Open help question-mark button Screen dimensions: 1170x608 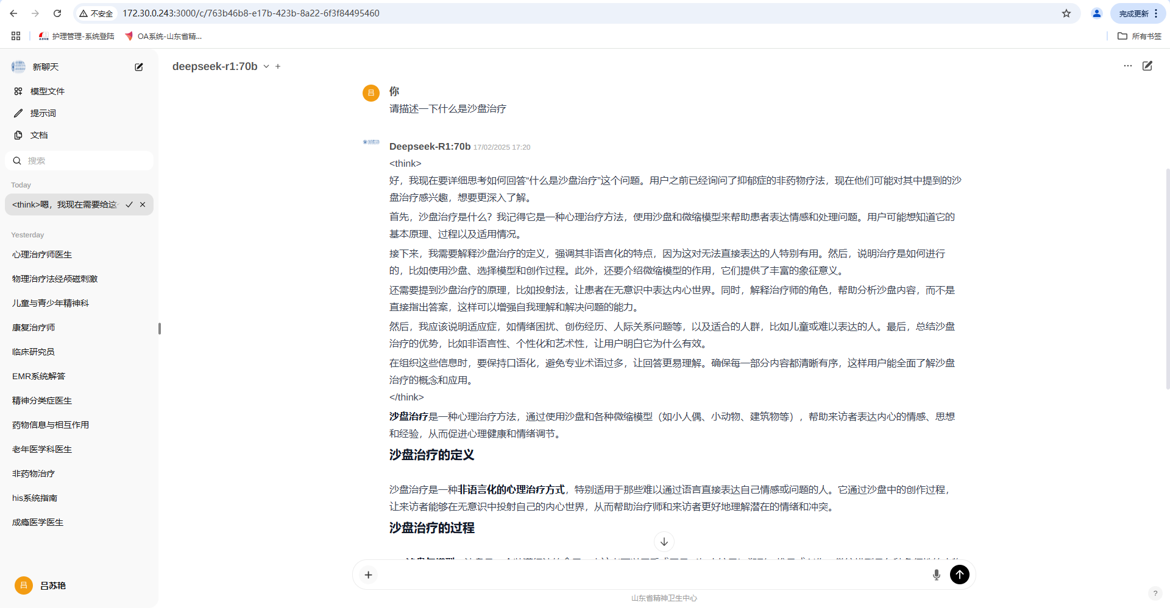tap(1155, 593)
